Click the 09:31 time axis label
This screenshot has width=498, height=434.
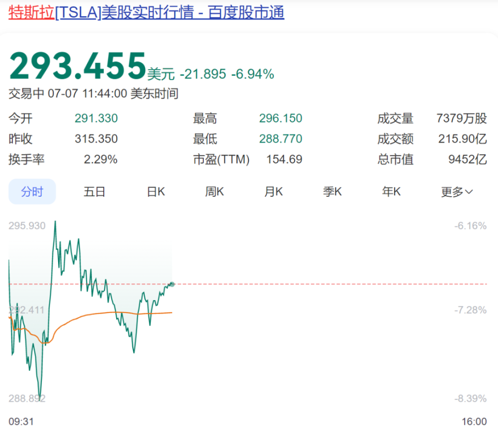21,422
